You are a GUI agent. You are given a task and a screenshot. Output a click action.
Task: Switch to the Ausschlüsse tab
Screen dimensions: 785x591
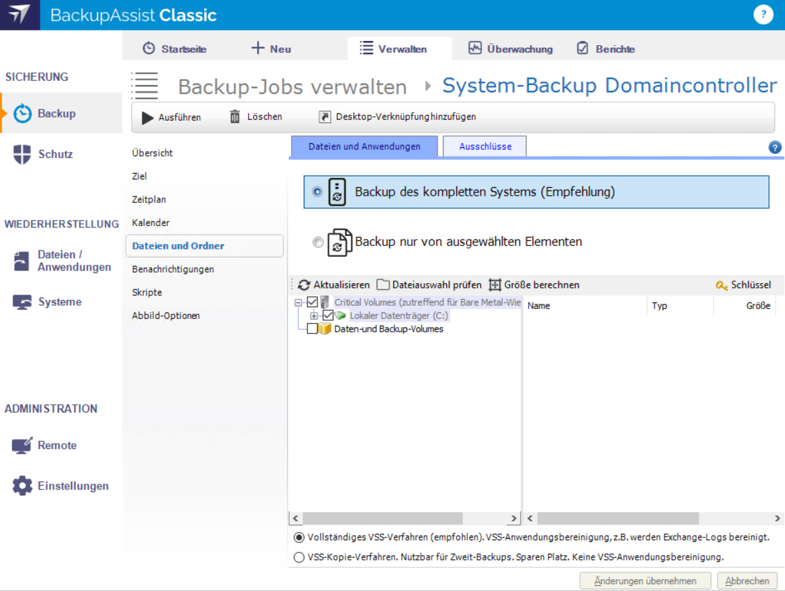485,147
